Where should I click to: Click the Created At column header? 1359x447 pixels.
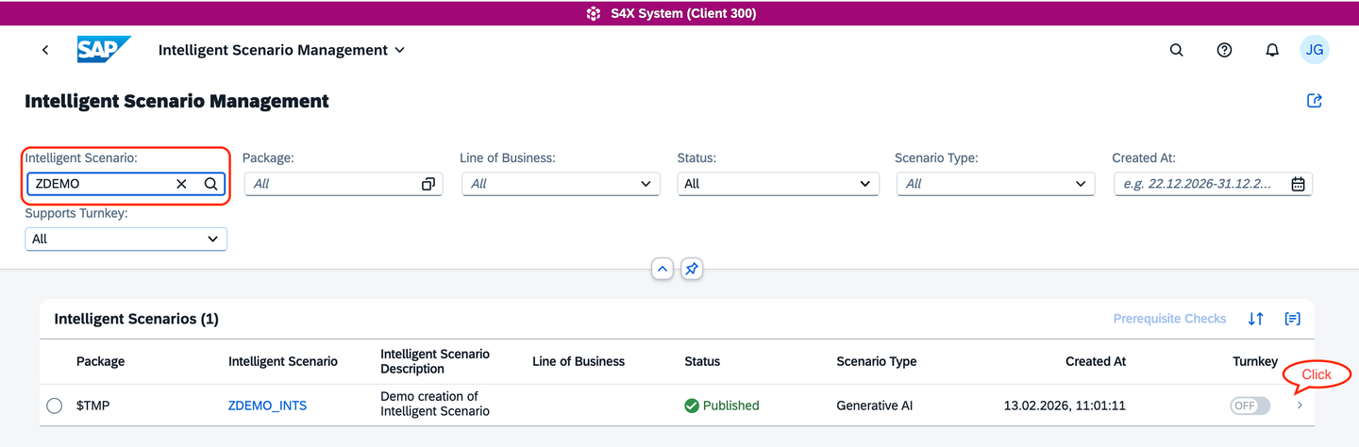1096,361
